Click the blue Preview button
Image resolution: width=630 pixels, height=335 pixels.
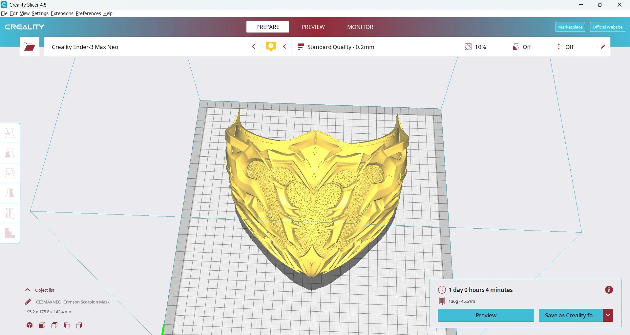click(486, 315)
